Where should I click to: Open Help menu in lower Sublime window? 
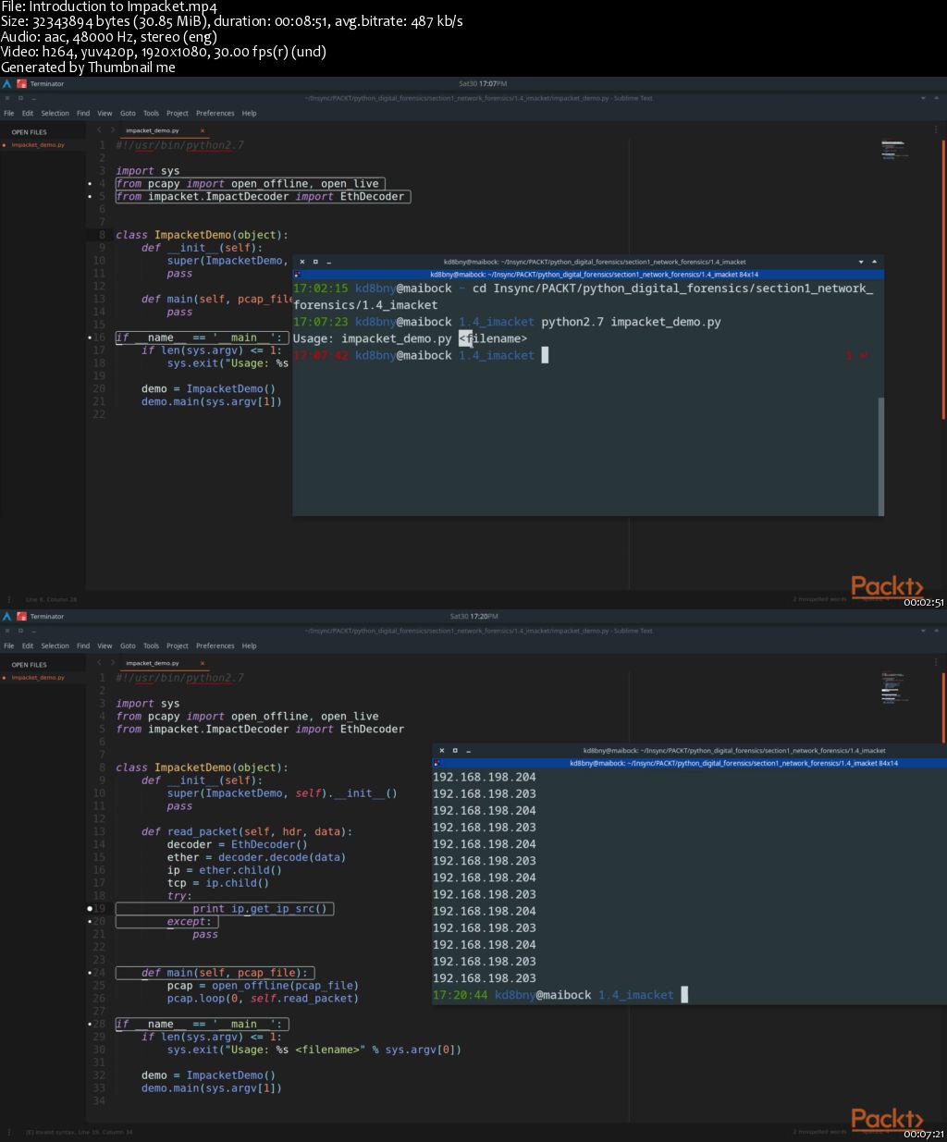coord(249,646)
